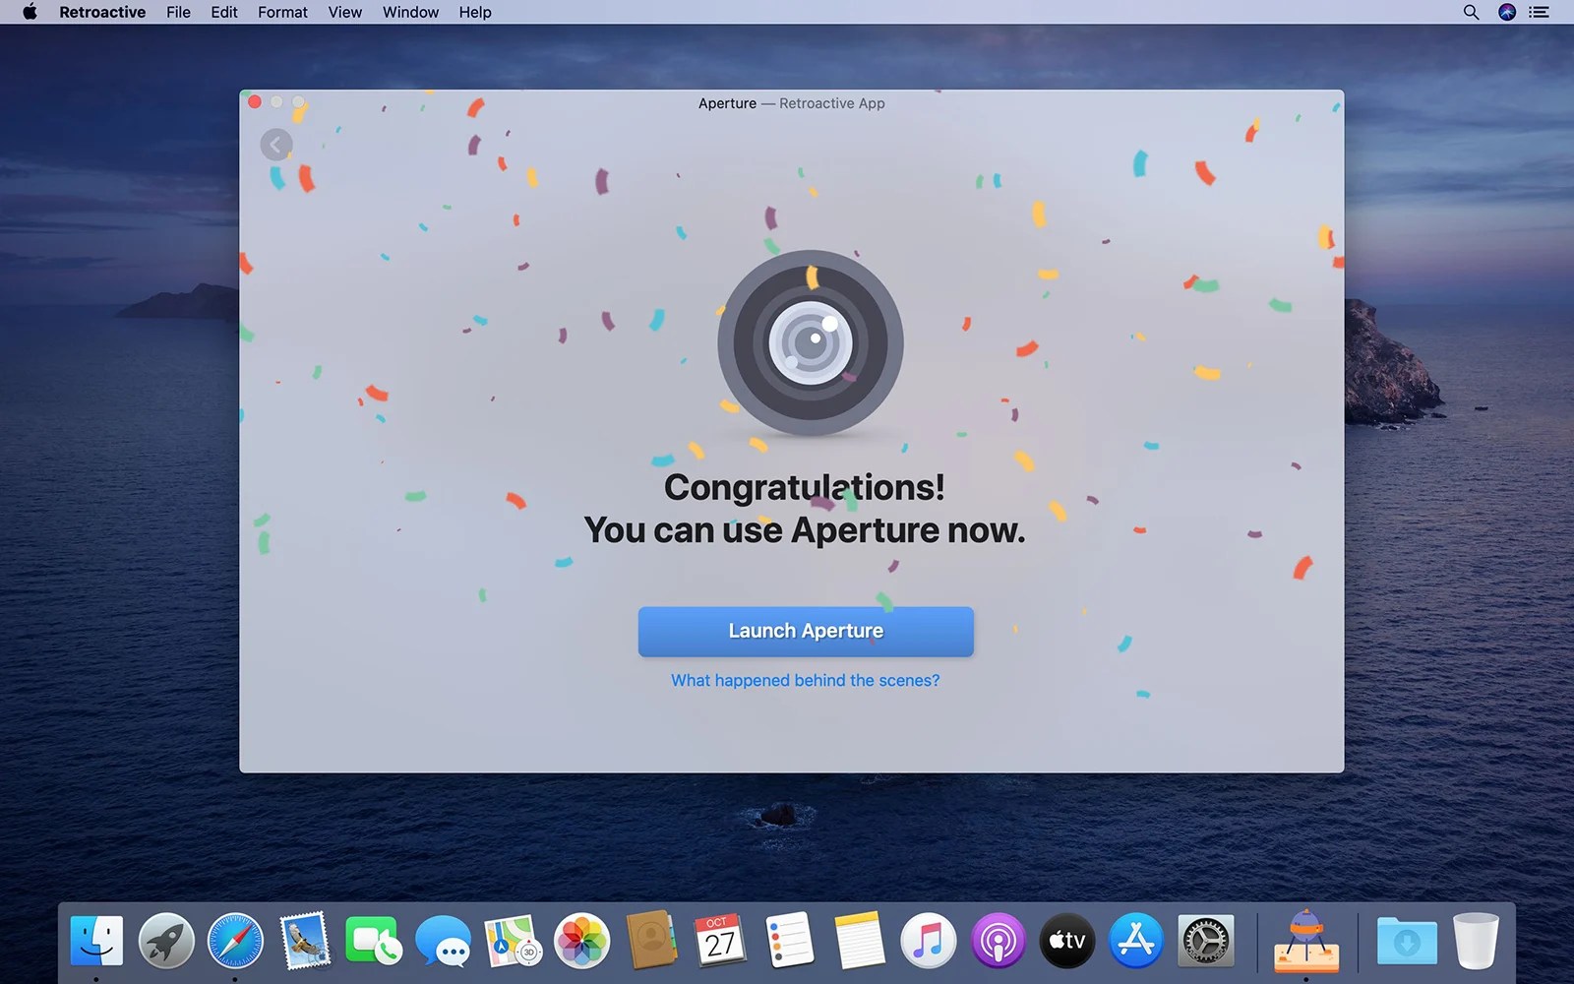Open System Preferences from the Dock
The width and height of the screenshot is (1574, 984).
tap(1204, 940)
